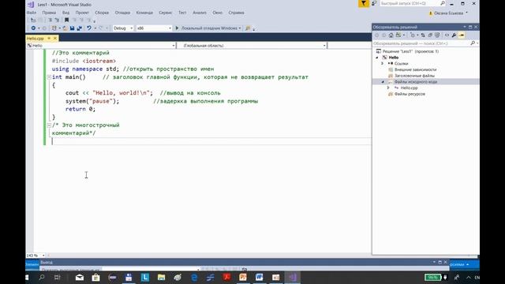
Task: Open the Файл menu
Action: point(32,13)
